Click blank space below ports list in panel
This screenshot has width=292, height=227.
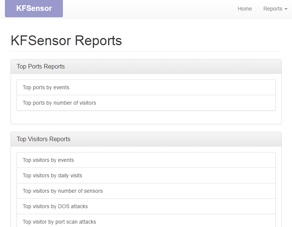(146, 117)
